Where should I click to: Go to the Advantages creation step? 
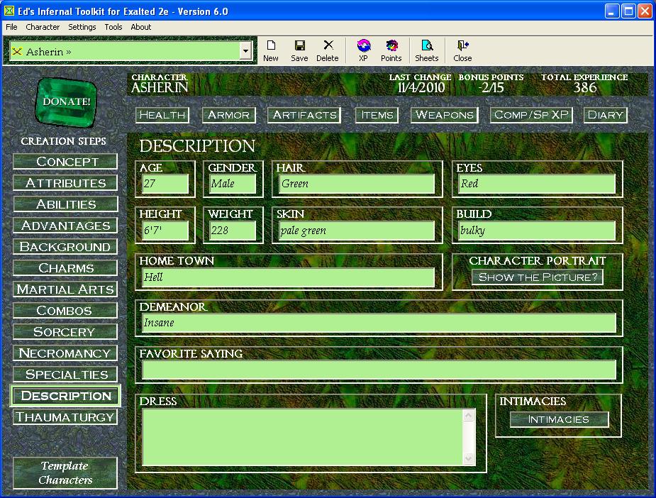click(65, 226)
